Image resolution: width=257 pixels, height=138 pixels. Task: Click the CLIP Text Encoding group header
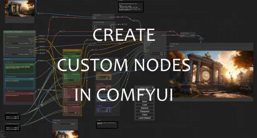[x=71, y=50]
